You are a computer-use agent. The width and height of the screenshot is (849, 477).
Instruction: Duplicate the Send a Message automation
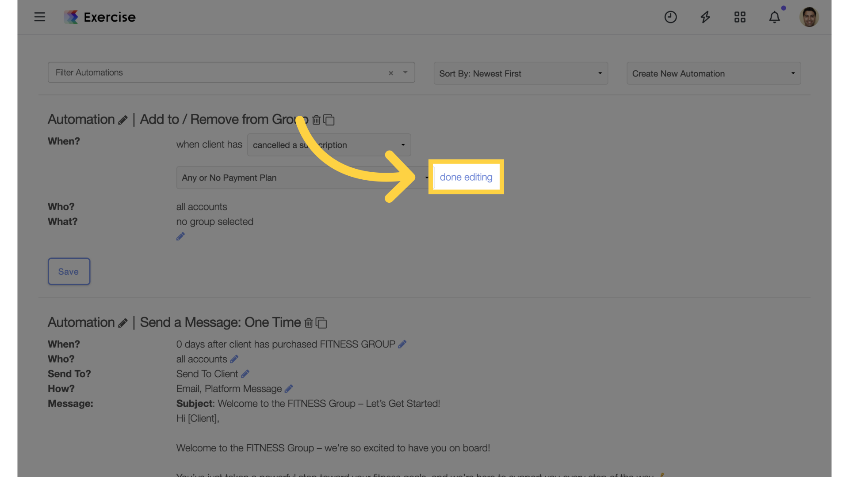[321, 323]
